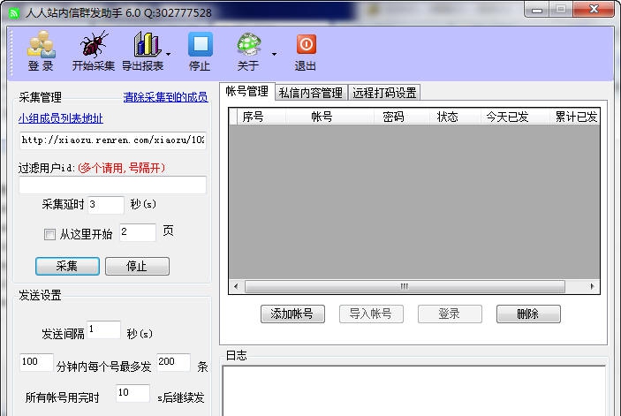Click the 添加帐号 button
This screenshot has width=621, height=416.
coord(292,314)
